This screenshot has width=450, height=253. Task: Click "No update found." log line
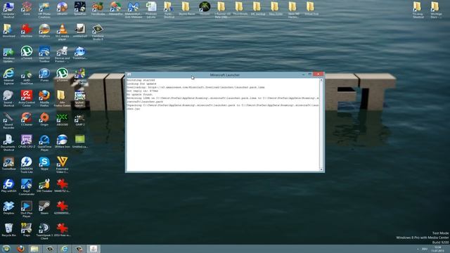pos(140,94)
